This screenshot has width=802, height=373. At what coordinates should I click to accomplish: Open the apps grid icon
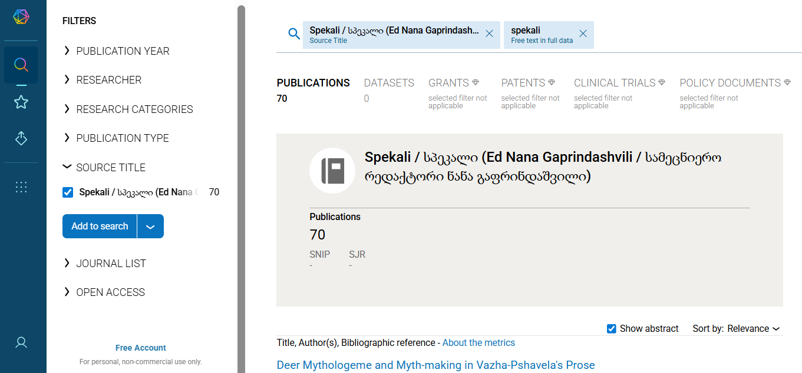pos(21,187)
